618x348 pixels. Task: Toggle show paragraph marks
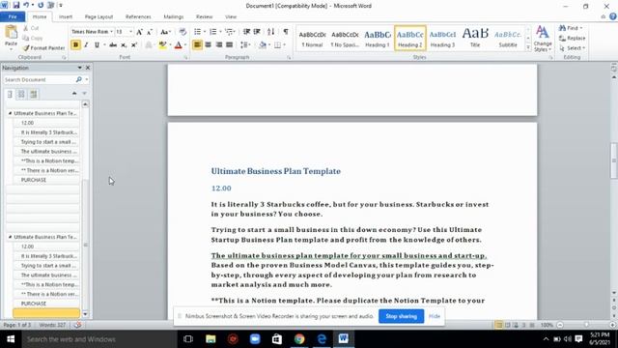286,32
